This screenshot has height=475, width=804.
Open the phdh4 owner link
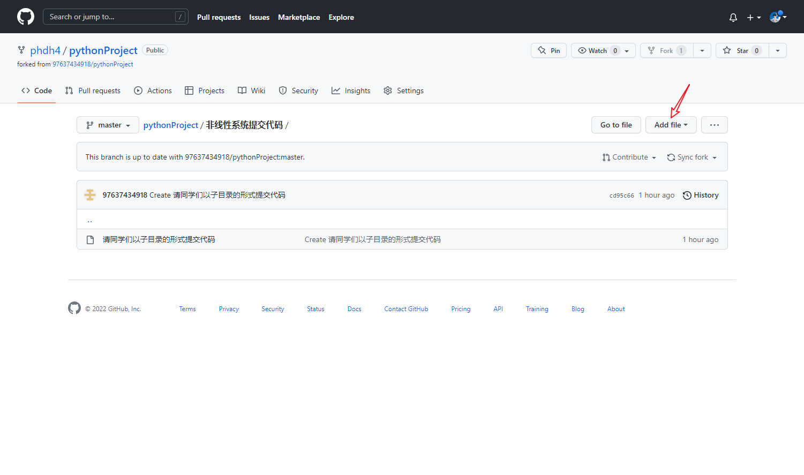click(45, 50)
